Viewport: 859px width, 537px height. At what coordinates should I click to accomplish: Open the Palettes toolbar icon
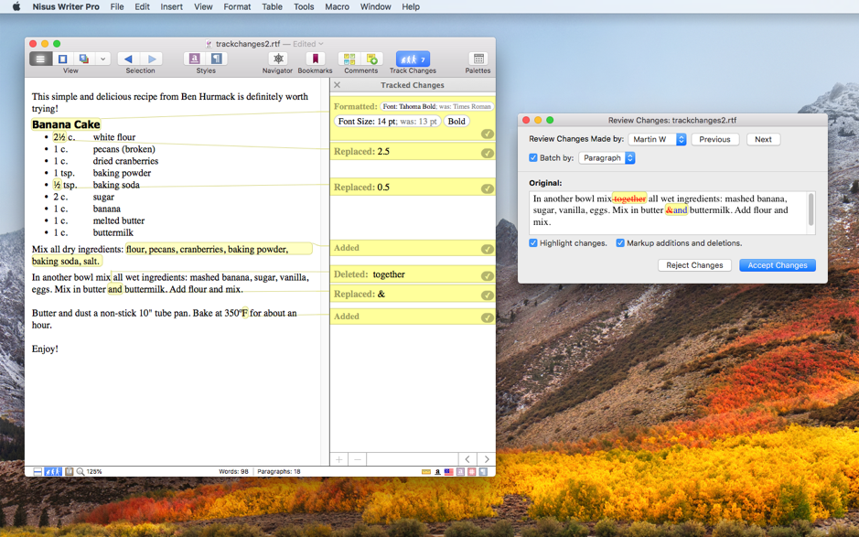(x=478, y=59)
